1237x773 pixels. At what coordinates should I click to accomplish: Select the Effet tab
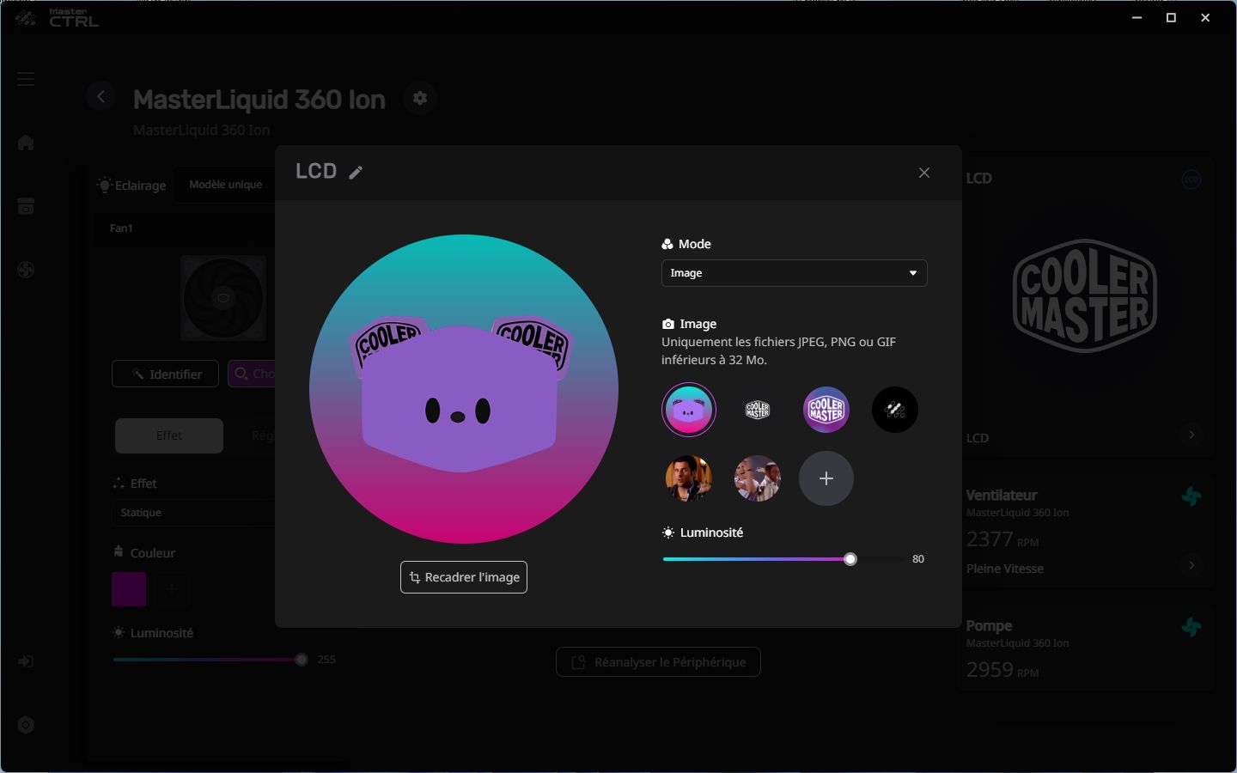coord(169,435)
